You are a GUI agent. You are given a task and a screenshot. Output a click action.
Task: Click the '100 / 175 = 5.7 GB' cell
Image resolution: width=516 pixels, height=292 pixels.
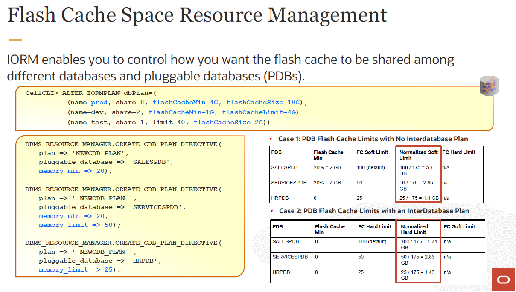(418, 170)
